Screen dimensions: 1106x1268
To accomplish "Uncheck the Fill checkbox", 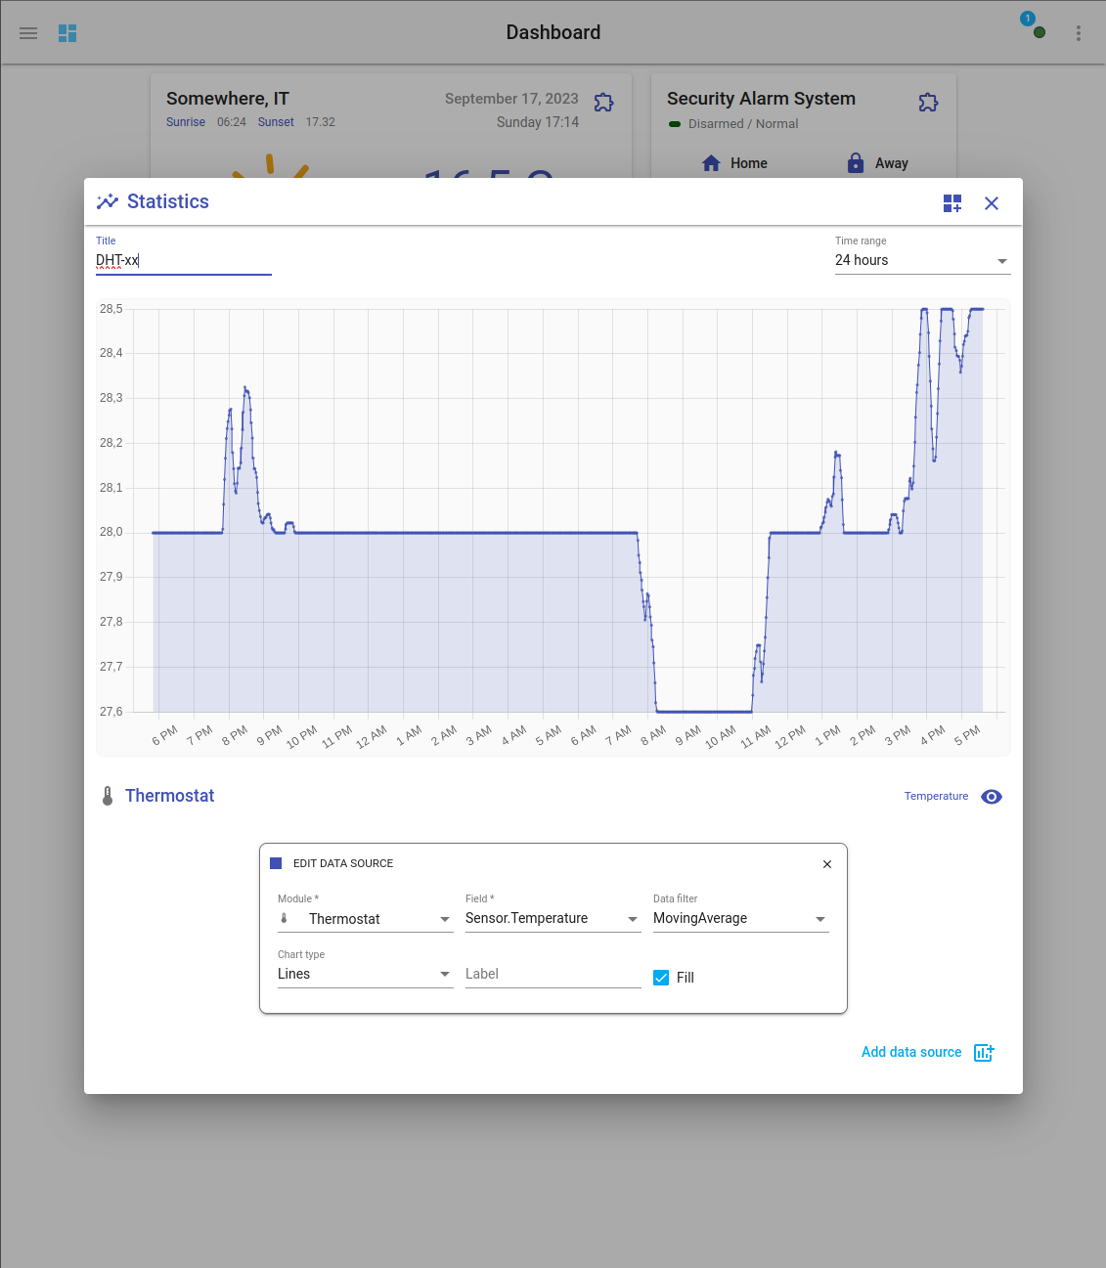I will point(661,978).
